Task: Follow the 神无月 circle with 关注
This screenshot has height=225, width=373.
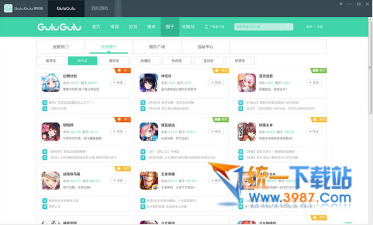Action: [216, 83]
